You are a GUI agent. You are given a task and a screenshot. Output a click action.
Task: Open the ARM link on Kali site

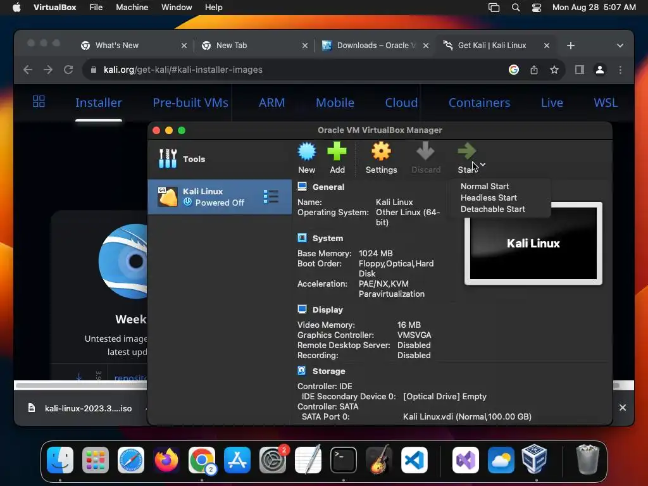pyautogui.click(x=271, y=103)
